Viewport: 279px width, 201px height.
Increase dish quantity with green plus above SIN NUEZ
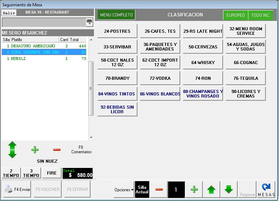[x=35, y=150]
